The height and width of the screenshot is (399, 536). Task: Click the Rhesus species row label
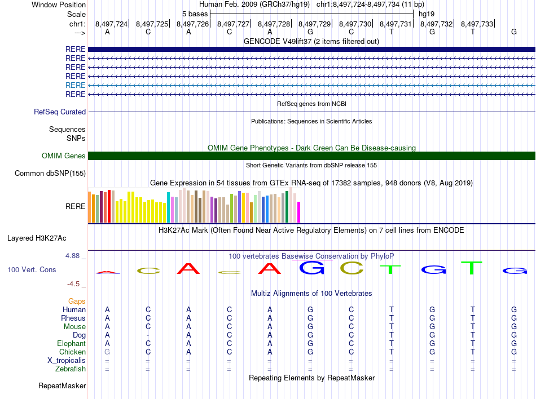pos(73,318)
